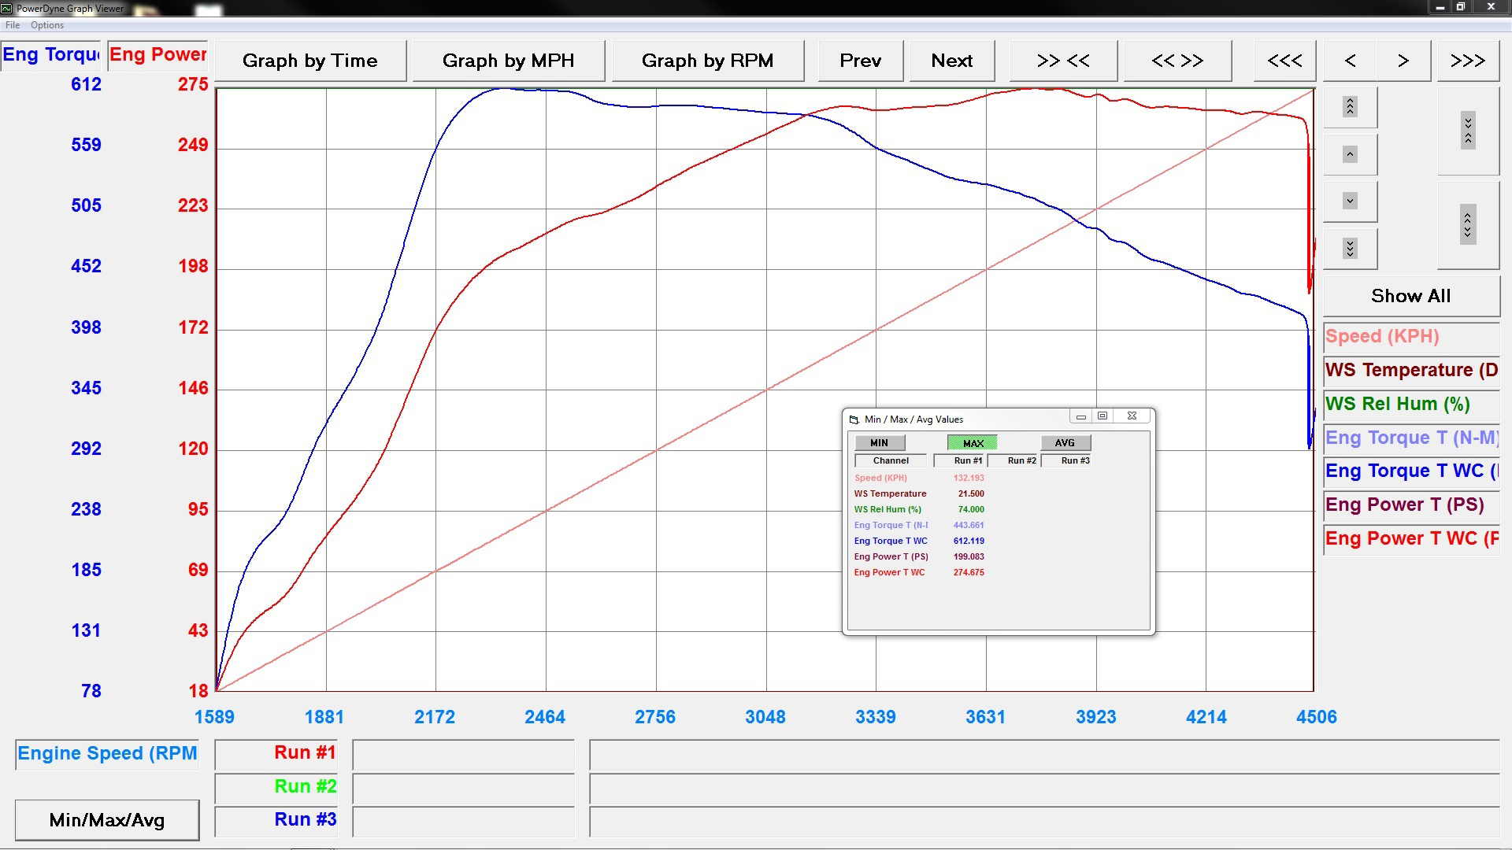Viewport: 1512px width, 850px height.
Task: Click the Speed (KPH) max value 132.193
Action: [x=969, y=478]
